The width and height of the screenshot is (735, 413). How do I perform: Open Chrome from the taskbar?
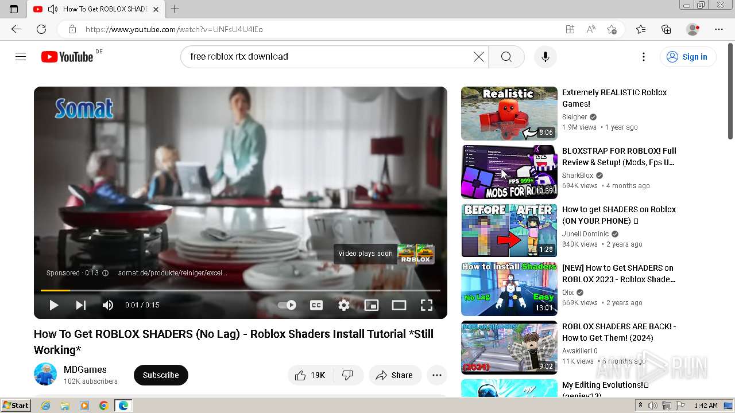tap(103, 406)
